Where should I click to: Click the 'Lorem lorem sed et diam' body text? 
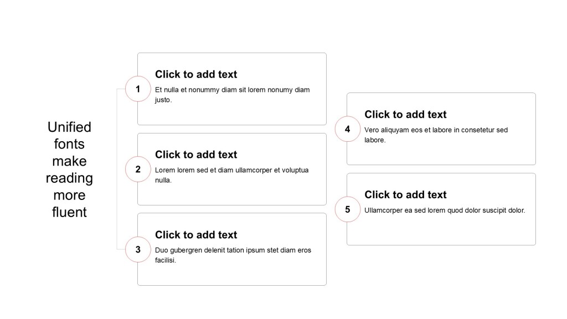pos(232,175)
